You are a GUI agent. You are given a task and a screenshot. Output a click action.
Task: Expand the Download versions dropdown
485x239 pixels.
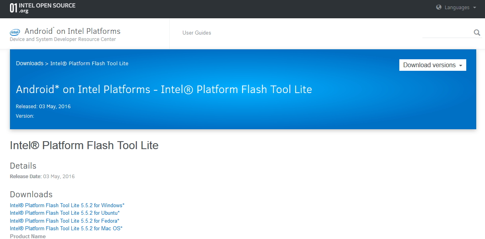tap(432, 65)
